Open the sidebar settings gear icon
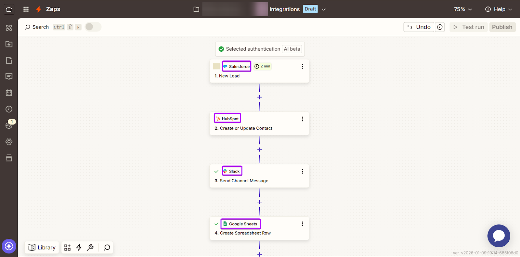Viewport: 520px width, 257px height. coord(9,142)
